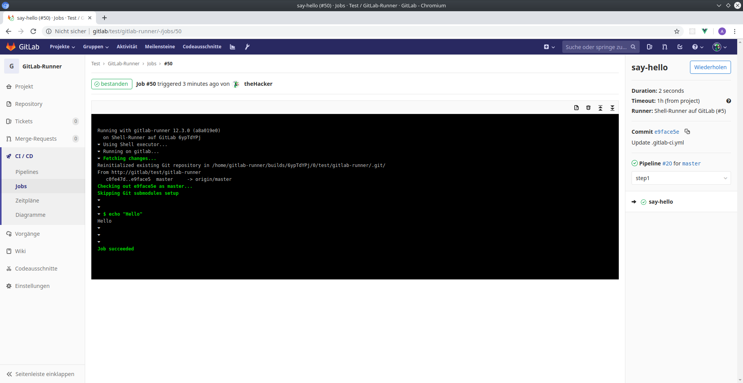Erase the job log with trash icon

click(x=588, y=108)
